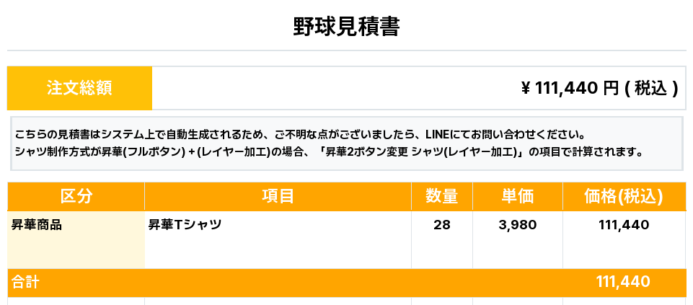Click the 項目 column header
Screen dimensions: 693x305
coord(278,195)
